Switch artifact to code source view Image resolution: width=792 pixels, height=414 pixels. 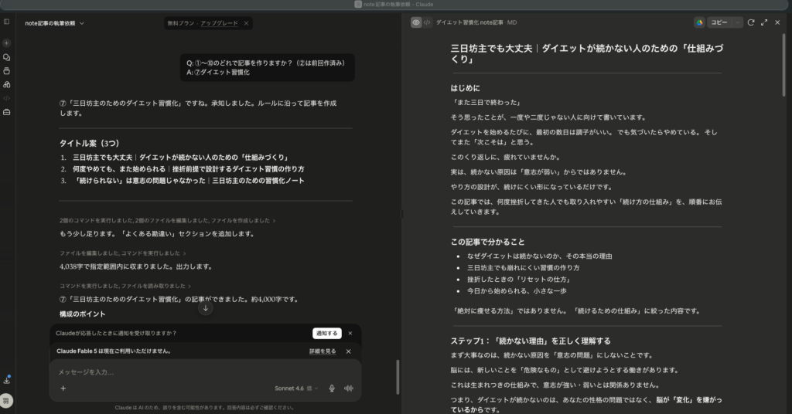[427, 22]
